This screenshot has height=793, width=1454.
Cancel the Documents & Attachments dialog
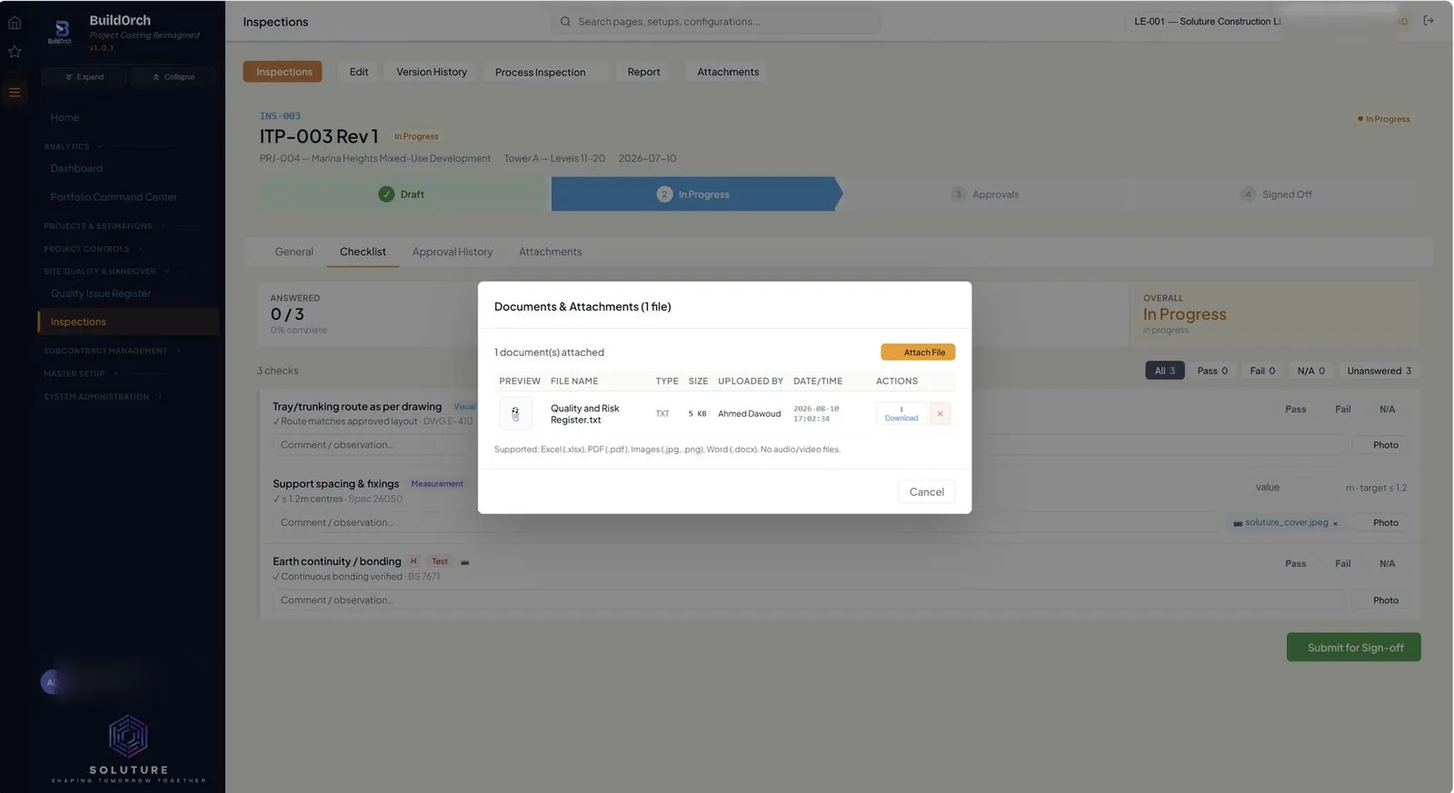tap(926, 491)
